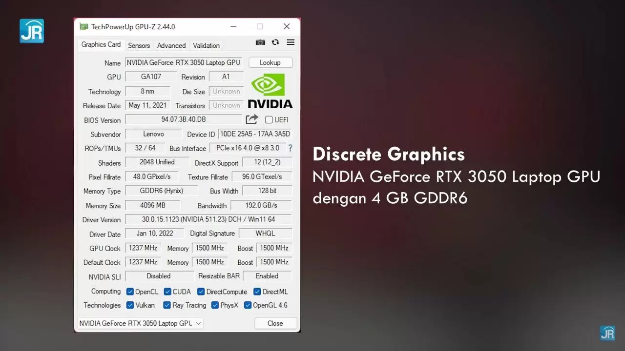
Task: Uncheck the Vulkan technology checkbox
Action: [x=129, y=305]
